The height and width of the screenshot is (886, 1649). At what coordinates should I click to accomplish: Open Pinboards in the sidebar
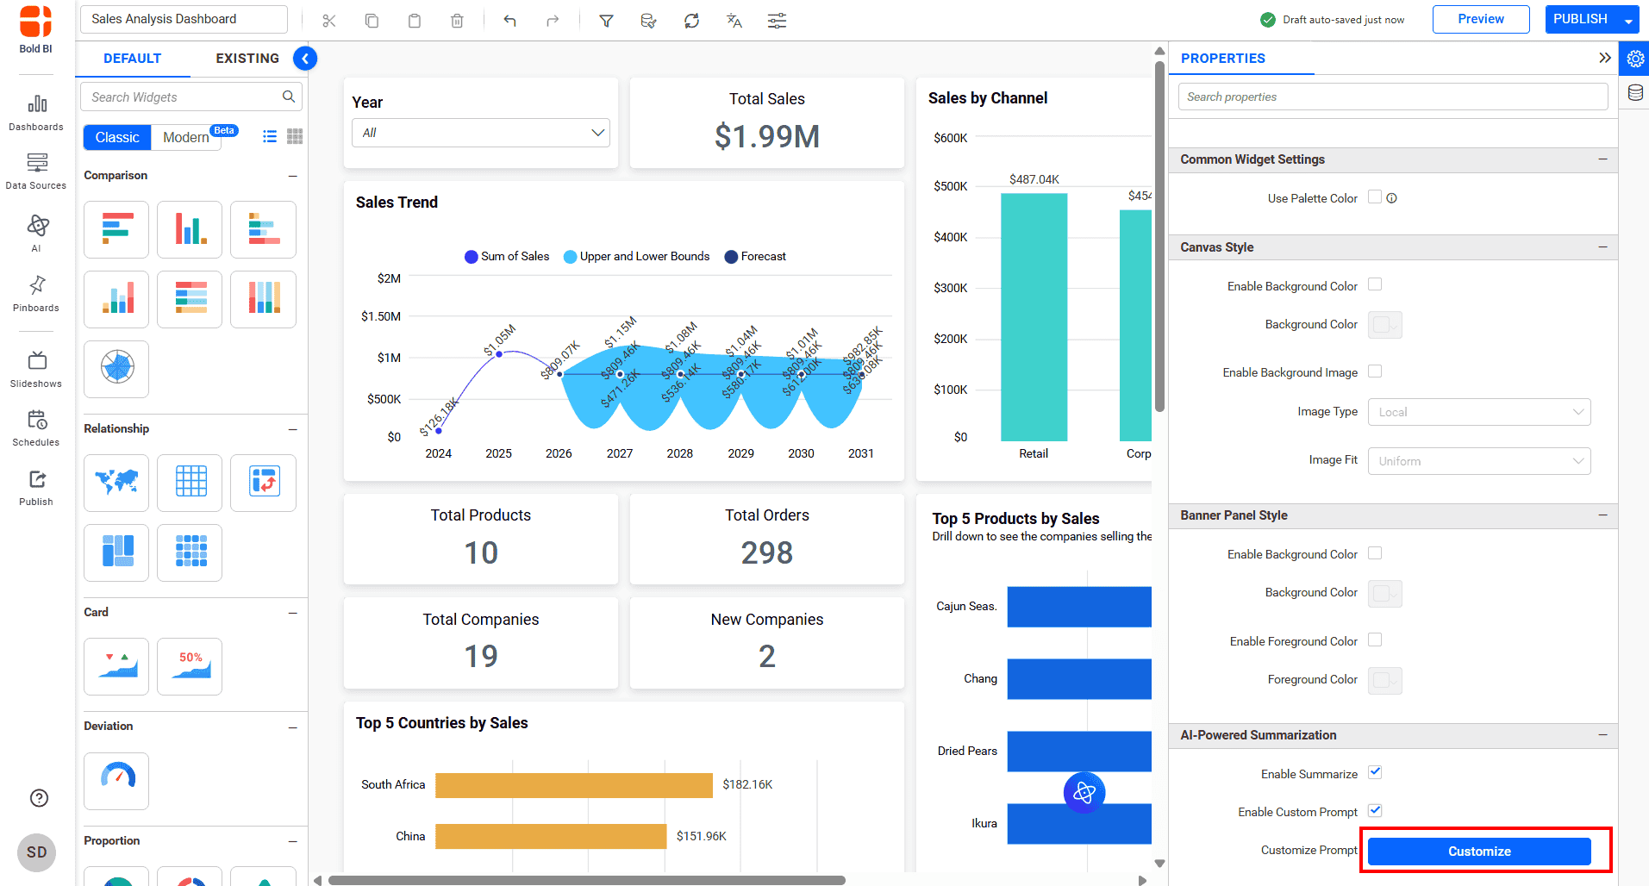[36, 294]
